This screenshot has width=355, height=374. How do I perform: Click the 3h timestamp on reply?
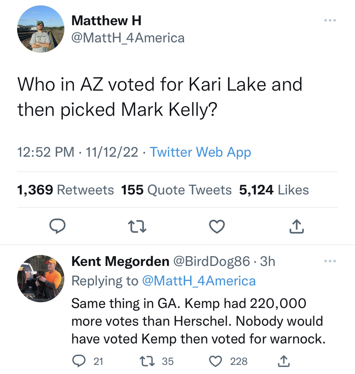pyautogui.click(x=267, y=261)
